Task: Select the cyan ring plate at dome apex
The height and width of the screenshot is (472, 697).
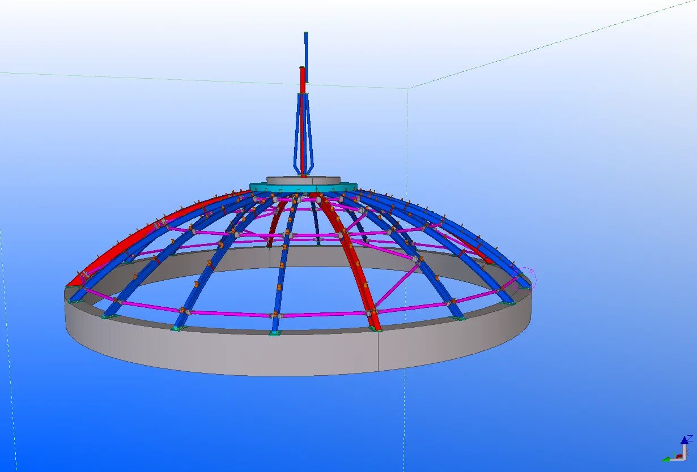Action: tap(303, 187)
